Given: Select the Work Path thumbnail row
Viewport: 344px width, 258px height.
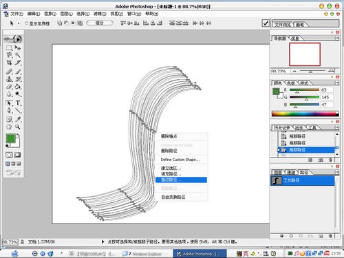Looking at the screenshot, I should (302, 180).
